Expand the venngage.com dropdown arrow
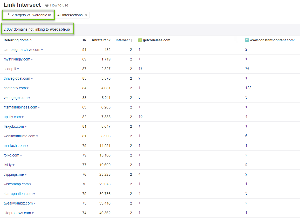Viewport: 300px width, 218px height. [x=29, y=98]
